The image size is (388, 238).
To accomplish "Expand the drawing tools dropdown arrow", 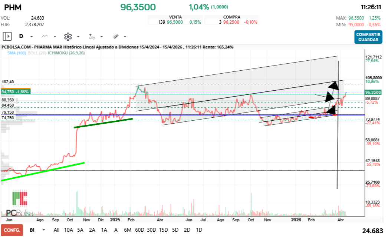I will [x=125, y=37].
